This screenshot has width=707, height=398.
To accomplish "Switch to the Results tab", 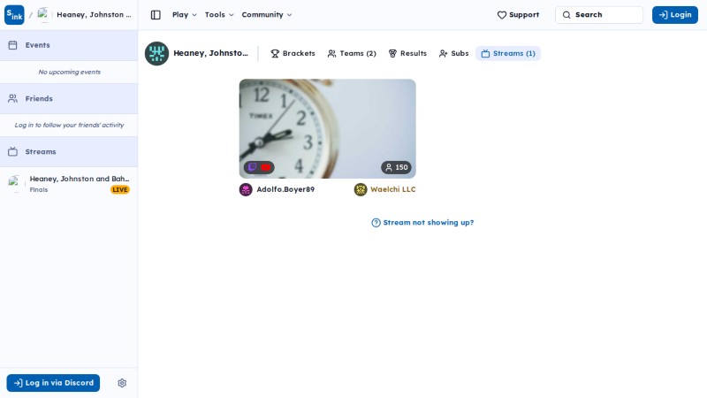I will (x=407, y=53).
